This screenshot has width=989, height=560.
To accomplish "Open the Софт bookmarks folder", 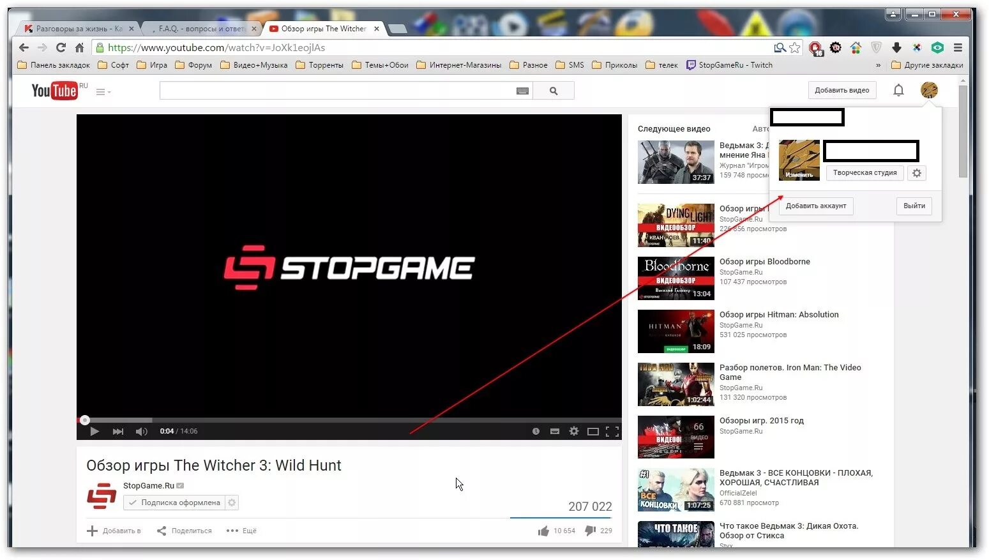I will click(x=113, y=65).
